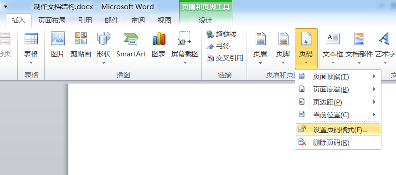Open the Clip Art (剪贴画) icon
The image size is (396, 175).
pos(81,38)
